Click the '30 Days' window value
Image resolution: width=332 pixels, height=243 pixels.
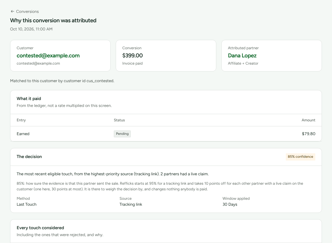(x=230, y=204)
